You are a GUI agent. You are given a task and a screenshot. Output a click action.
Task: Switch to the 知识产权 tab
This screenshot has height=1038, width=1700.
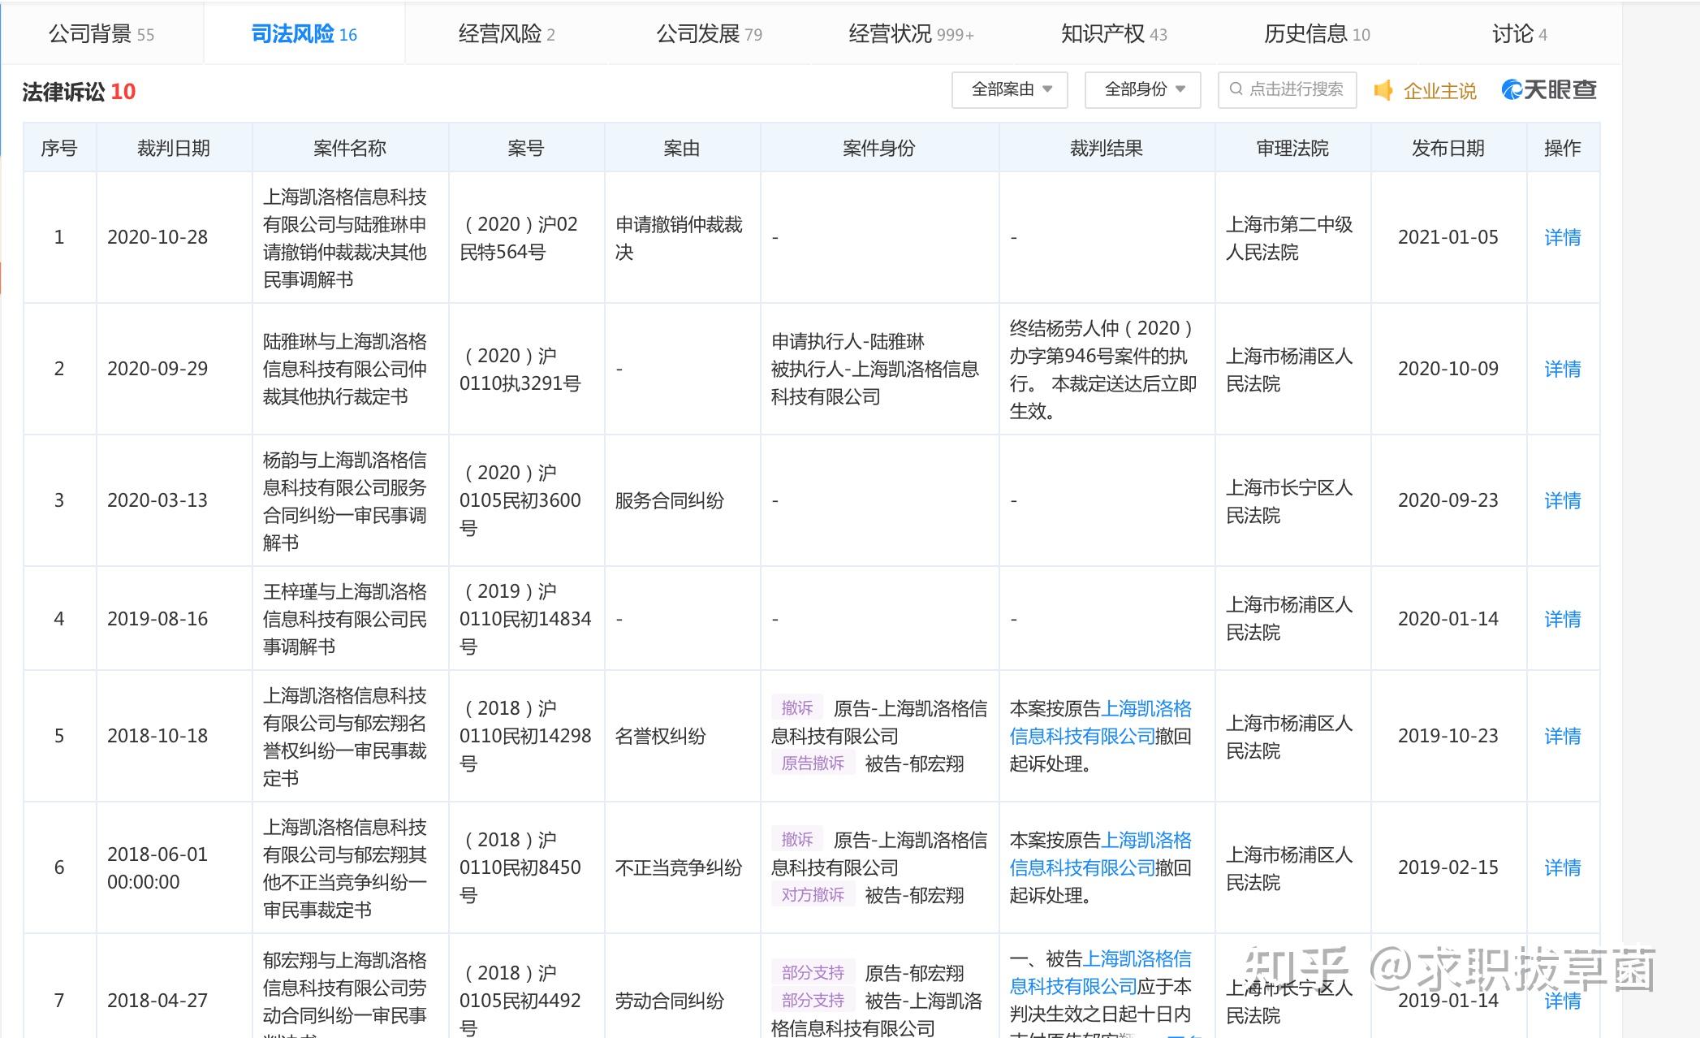coord(1114,34)
